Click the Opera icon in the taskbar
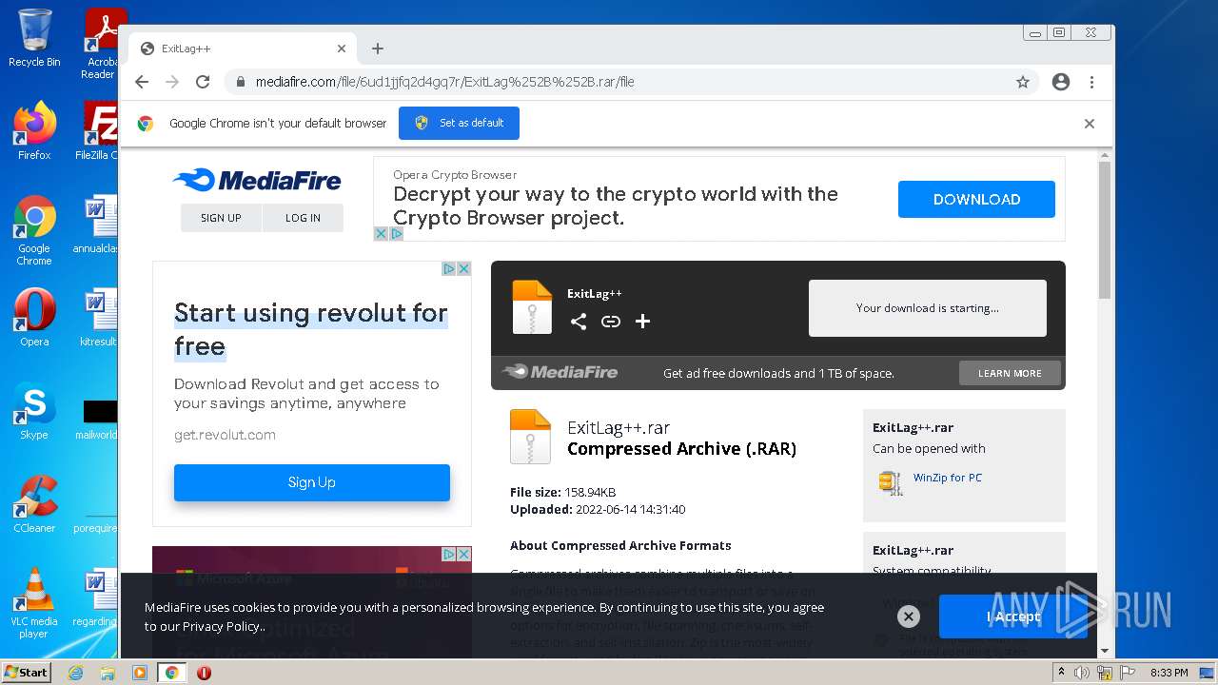This screenshot has height=685, width=1218. pyautogui.click(x=204, y=673)
